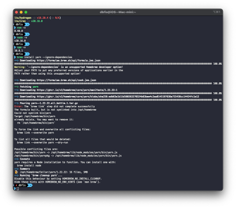Click the /opt/homebrew/bin/yarnpkg -> symlink line

tap(68, 156)
